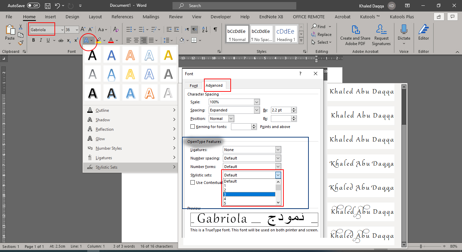Toggle Italic formatting
This screenshot has height=252, width=462.
pos(41,40)
